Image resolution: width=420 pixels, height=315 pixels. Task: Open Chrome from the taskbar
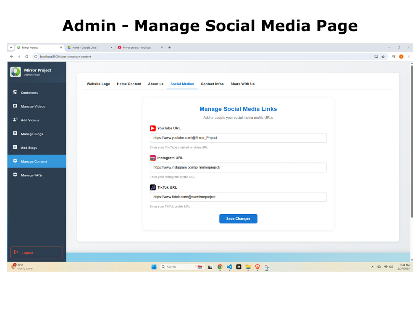(x=220, y=267)
